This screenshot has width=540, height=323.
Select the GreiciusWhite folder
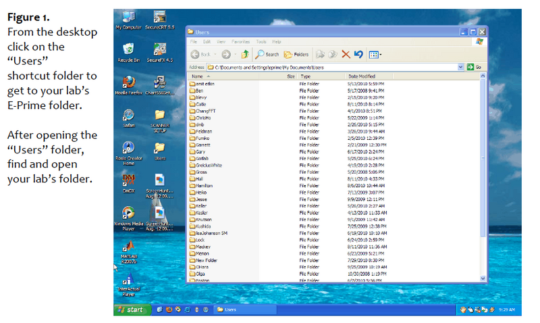pos(206,165)
